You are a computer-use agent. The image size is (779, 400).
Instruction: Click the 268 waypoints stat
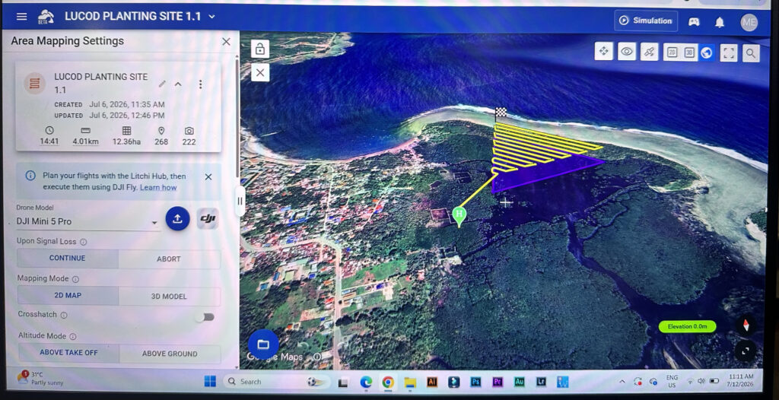[161, 136]
